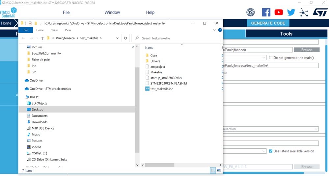Viewport: 329px width, 176px height.
Task: Toggle Do not generate the main() checkbox
Action: pos(271,58)
